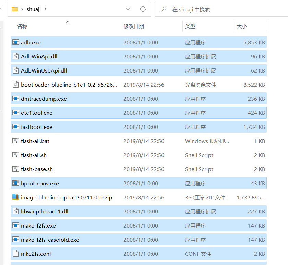This screenshot has height=265, width=288.
Task: Click the Windows 批处理 type cell
Action: 207,141
